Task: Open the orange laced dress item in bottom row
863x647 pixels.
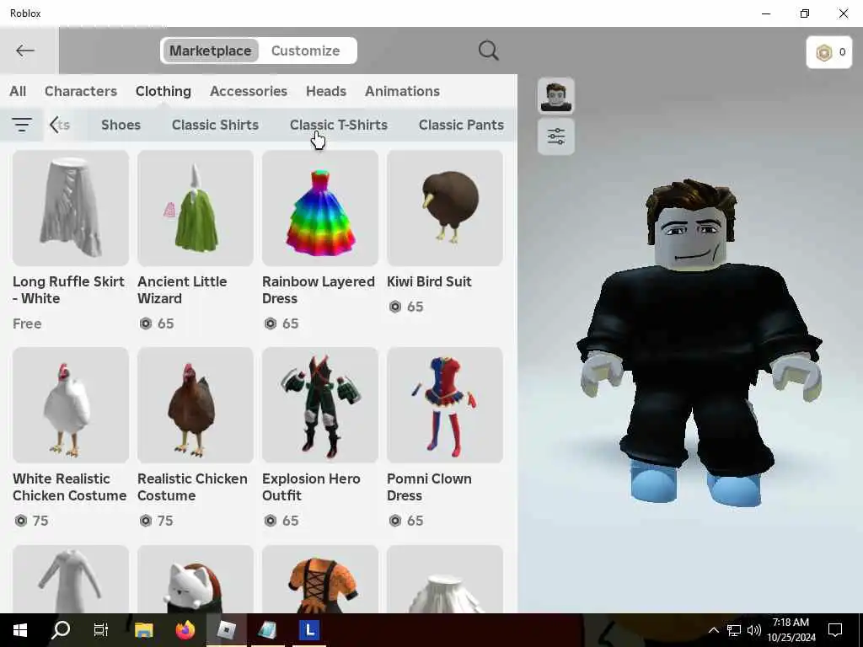Action: (320, 579)
